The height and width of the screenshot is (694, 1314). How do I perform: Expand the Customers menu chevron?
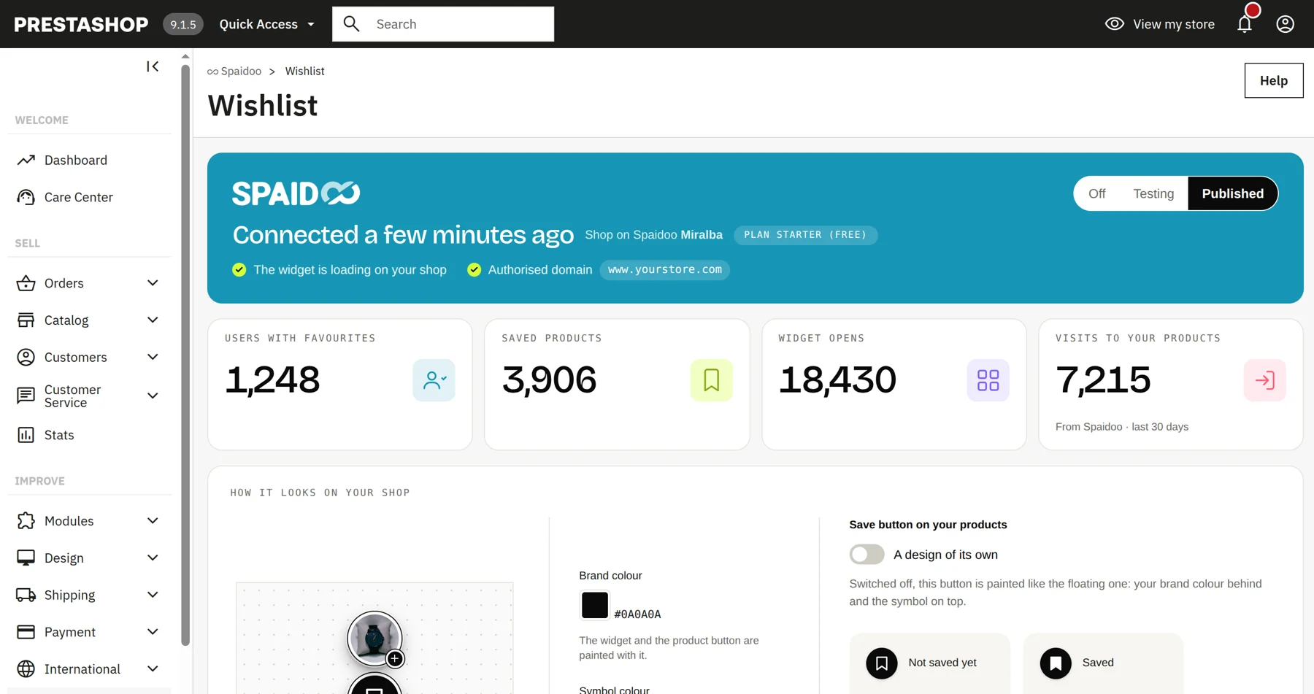[x=153, y=357]
